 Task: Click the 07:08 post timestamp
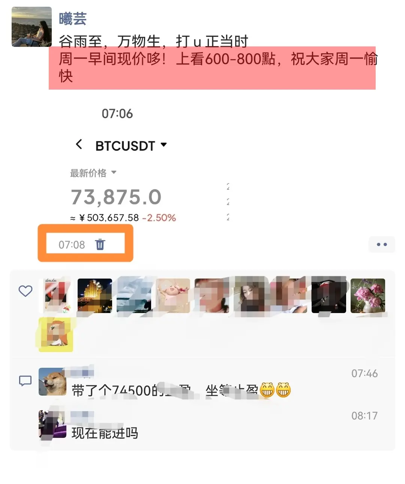72,245
